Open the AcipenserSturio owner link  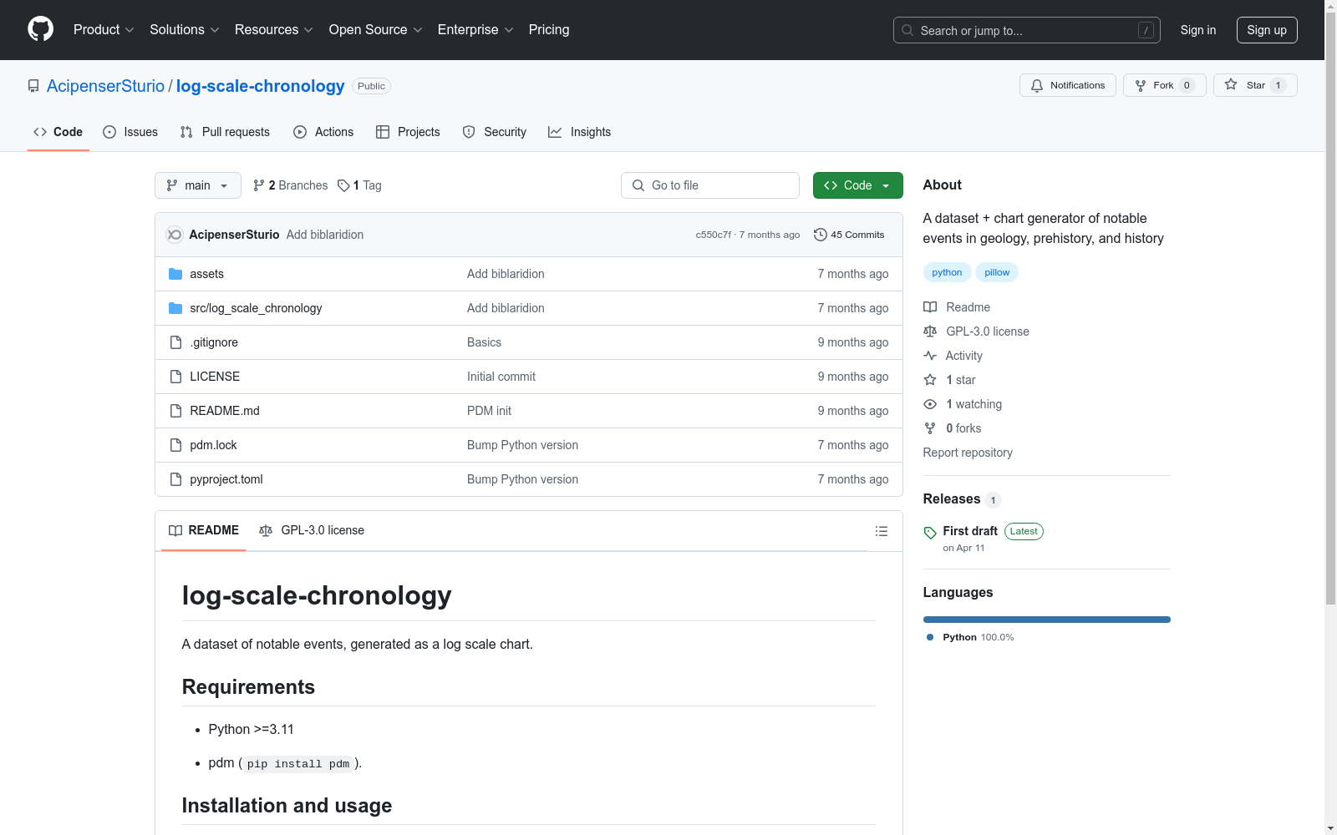tap(106, 86)
